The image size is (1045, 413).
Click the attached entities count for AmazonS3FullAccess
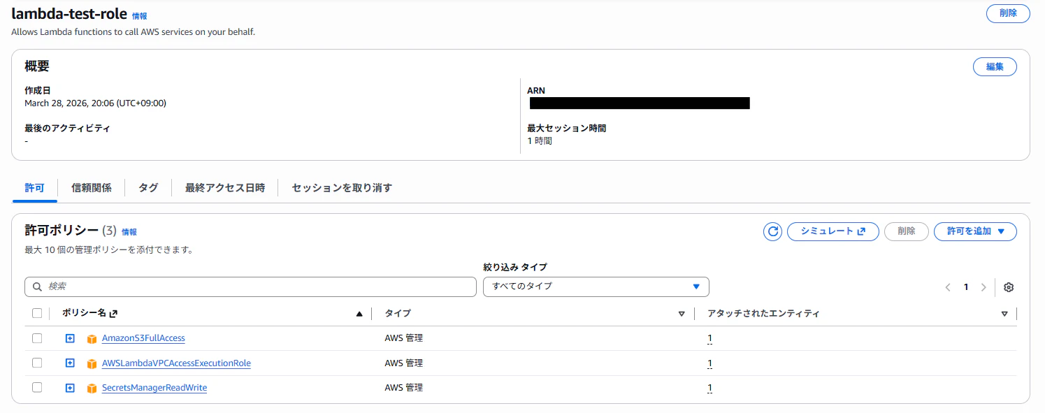709,339
